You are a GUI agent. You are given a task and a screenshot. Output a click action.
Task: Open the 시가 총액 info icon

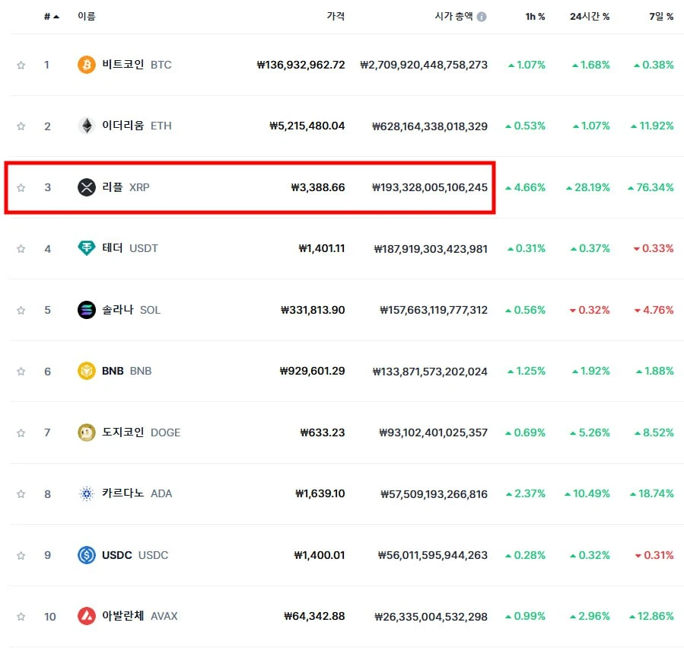(482, 17)
